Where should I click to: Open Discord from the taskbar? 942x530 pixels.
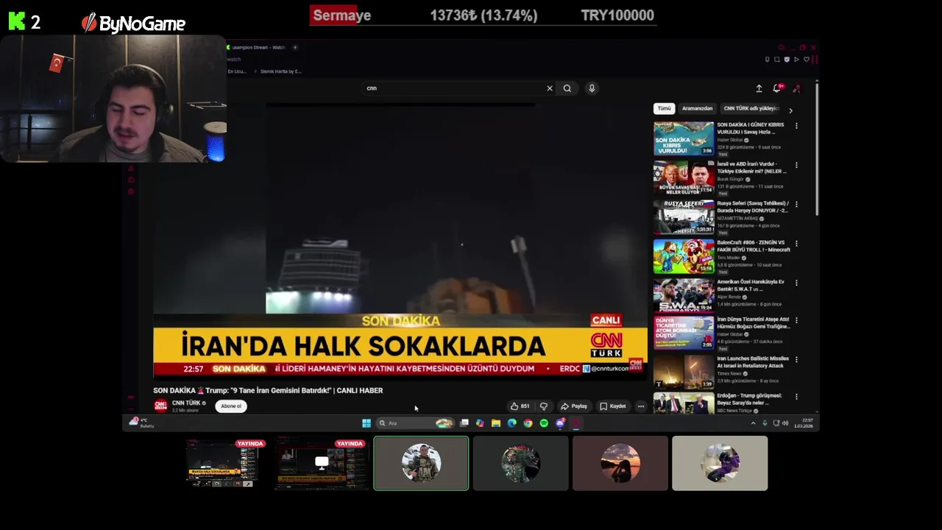[560, 423]
